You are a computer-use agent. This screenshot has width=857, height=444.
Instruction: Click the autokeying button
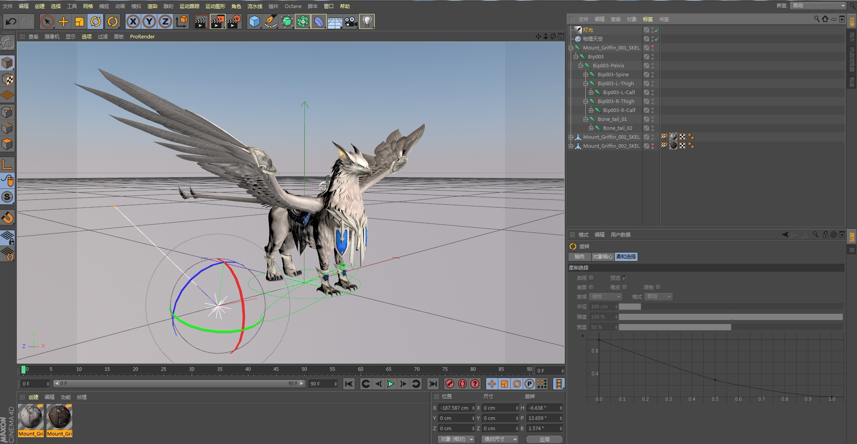click(462, 384)
